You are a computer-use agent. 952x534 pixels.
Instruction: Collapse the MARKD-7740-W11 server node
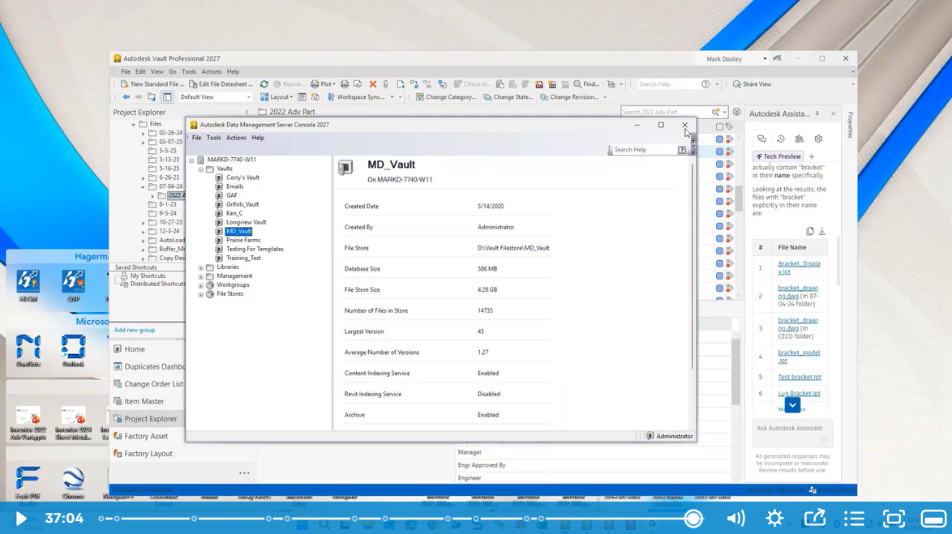coord(191,160)
